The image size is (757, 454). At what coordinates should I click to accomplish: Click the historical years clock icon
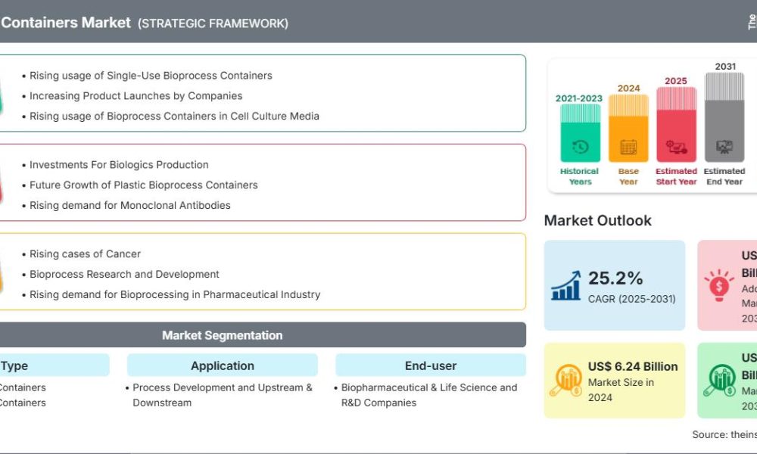point(581,147)
